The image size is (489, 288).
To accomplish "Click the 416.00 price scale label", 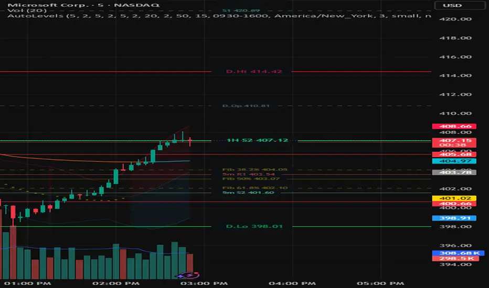I will click(x=455, y=57).
